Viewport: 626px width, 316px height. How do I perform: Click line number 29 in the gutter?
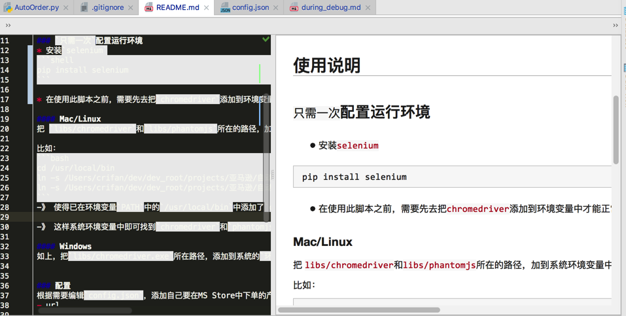pyautogui.click(x=5, y=217)
